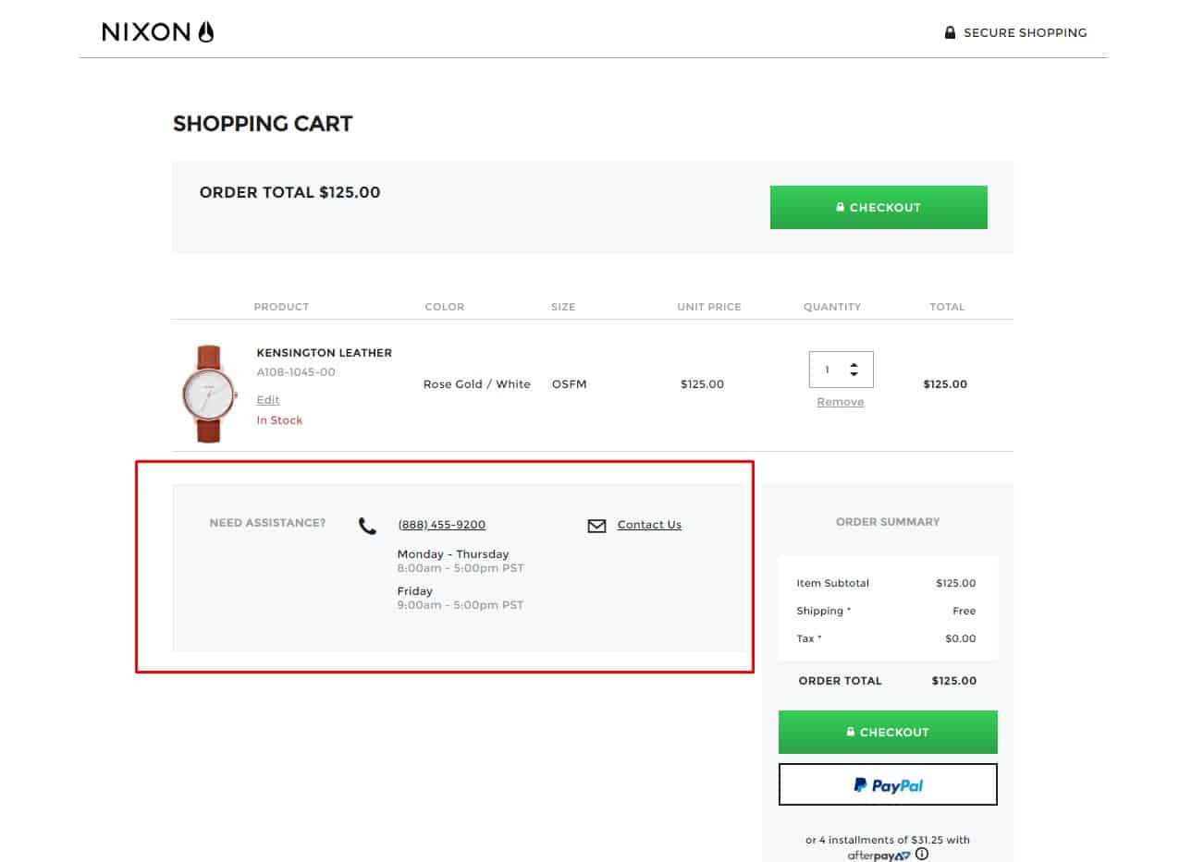Click the Nixon logo icon
1192x862 pixels.
[x=205, y=30]
